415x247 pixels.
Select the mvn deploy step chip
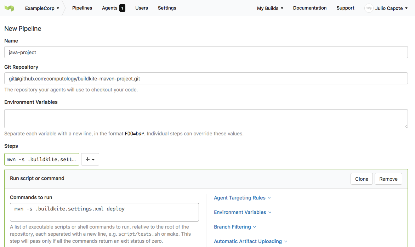(41, 159)
